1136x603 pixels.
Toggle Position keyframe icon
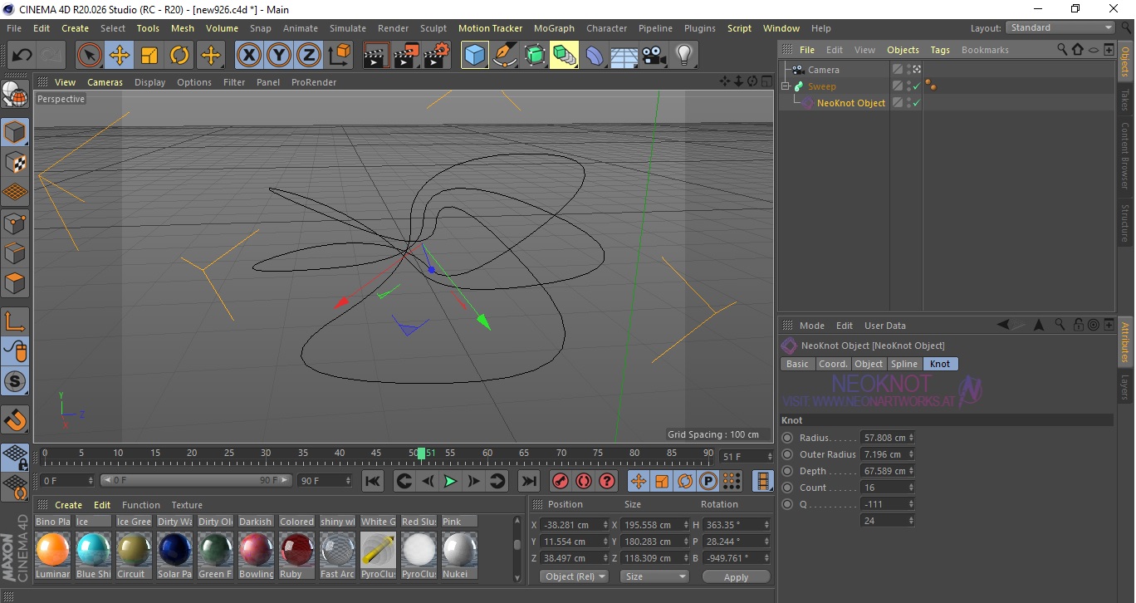click(639, 481)
